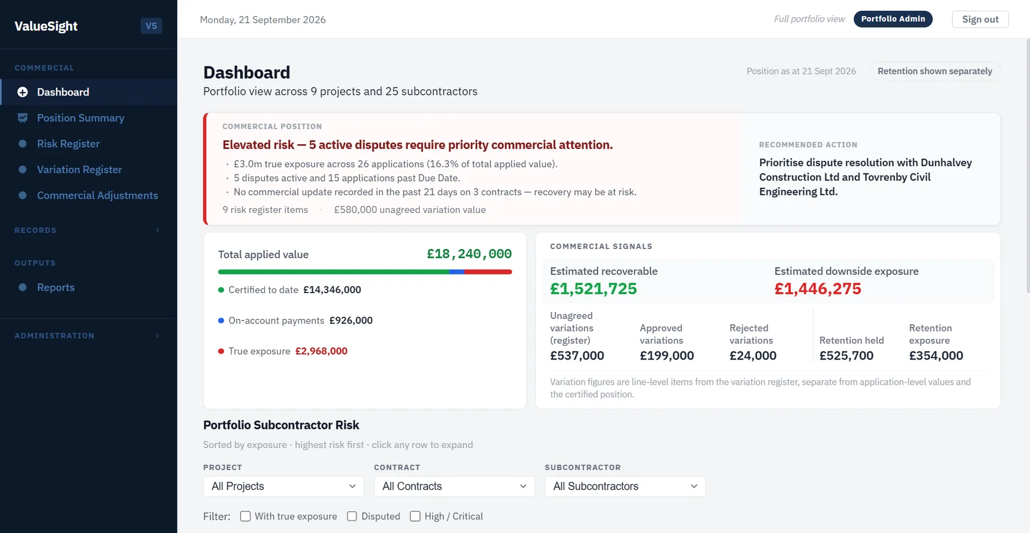
Task: Click the Dashboard plus-circle sidebar icon
Action: tap(22, 92)
